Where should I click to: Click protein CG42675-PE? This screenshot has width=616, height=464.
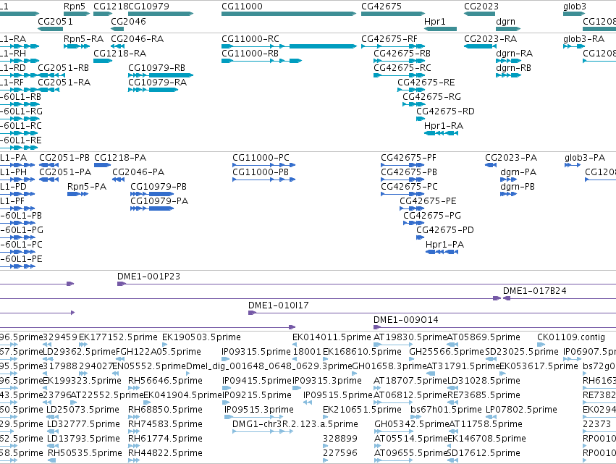429,201
